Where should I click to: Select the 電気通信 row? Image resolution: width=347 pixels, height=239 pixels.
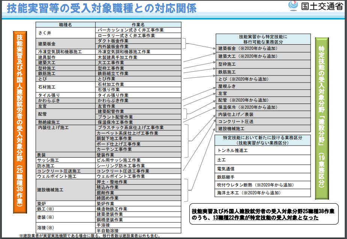(x=263, y=169)
